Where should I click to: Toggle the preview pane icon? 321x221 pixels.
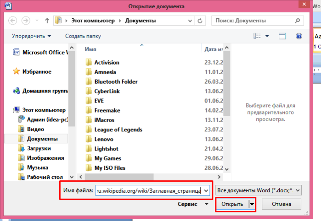coord(282,36)
